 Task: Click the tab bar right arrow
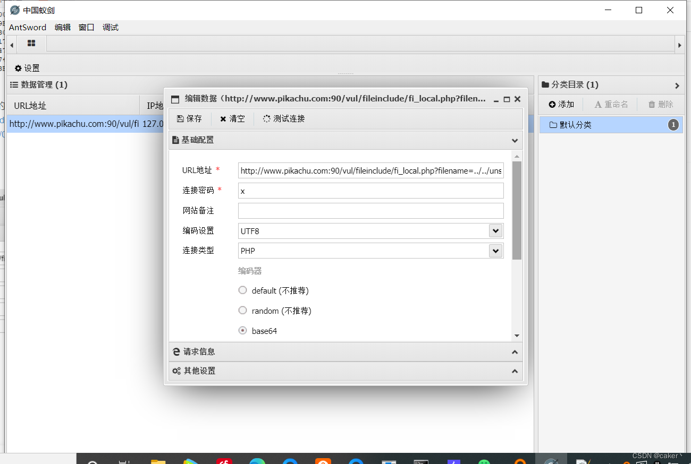pos(679,45)
